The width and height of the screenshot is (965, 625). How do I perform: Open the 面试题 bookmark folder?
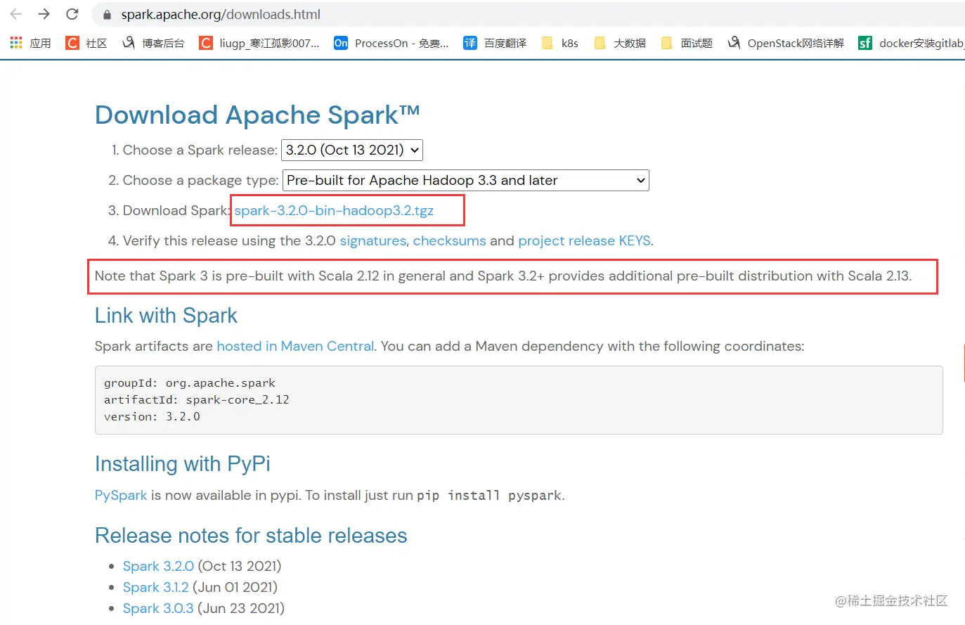(x=687, y=43)
